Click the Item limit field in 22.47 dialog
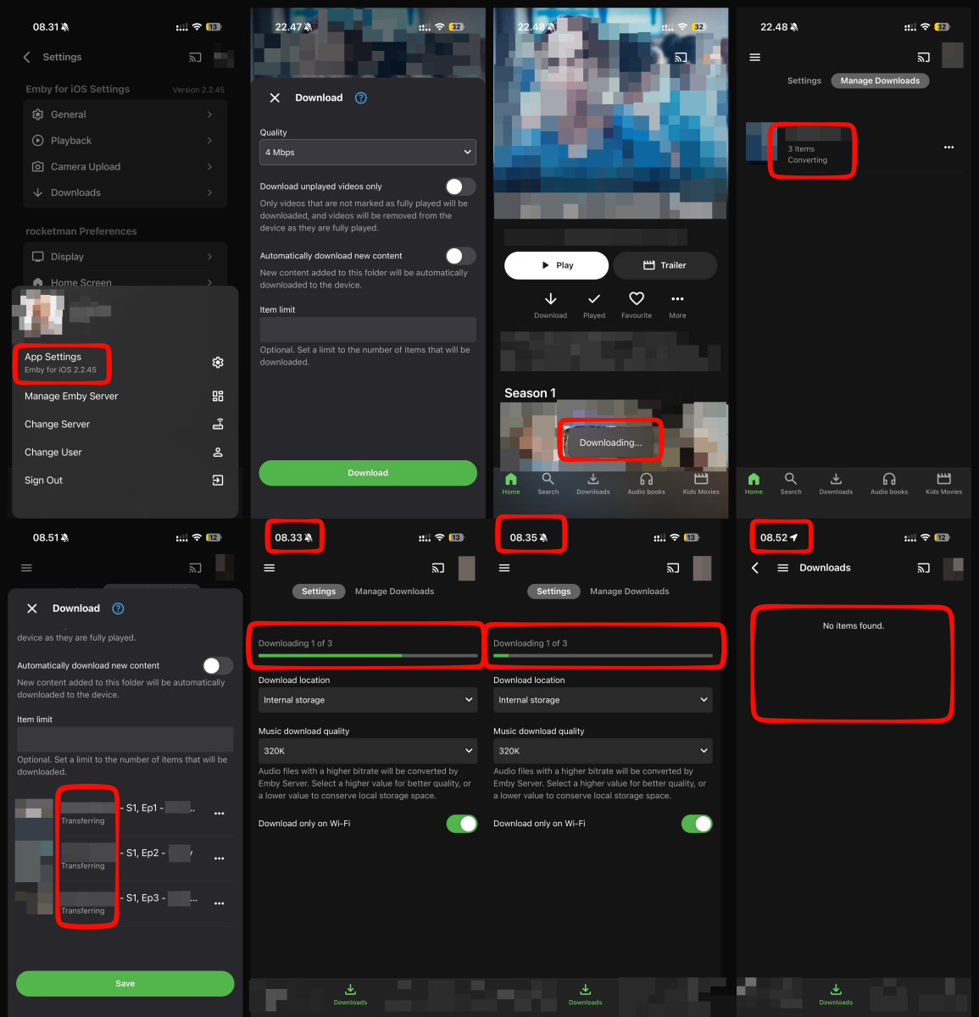Screen dimensions: 979x1017 pos(368,330)
